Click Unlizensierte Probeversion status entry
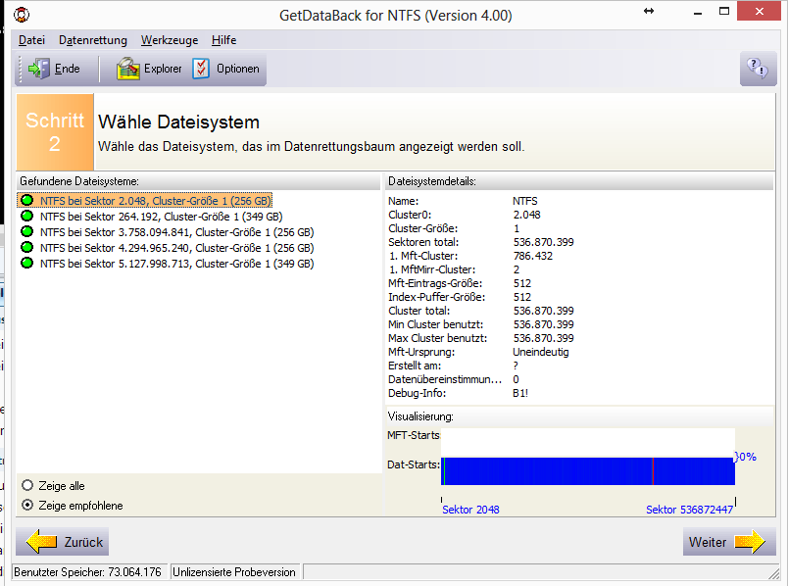Screen dimensions: 788x586 point(234,572)
